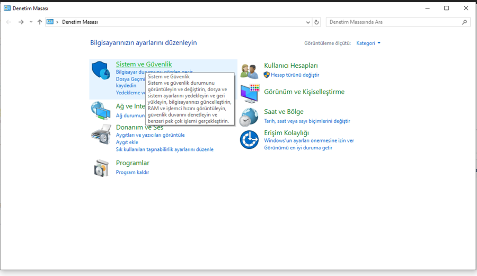Viewport: 477px width, 276px height.
Task: Open the Programlar category link
Action: [x=132, y=163]
